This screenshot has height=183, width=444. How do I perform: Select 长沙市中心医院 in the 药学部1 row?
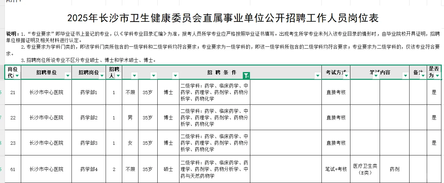pyautogui.click(x=46, y=92)
